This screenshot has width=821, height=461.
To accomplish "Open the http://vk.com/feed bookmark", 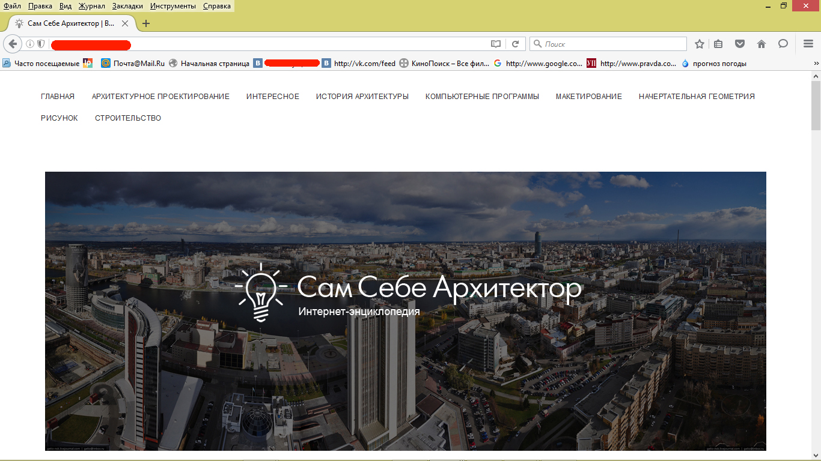I will click(x=359, y=63).
